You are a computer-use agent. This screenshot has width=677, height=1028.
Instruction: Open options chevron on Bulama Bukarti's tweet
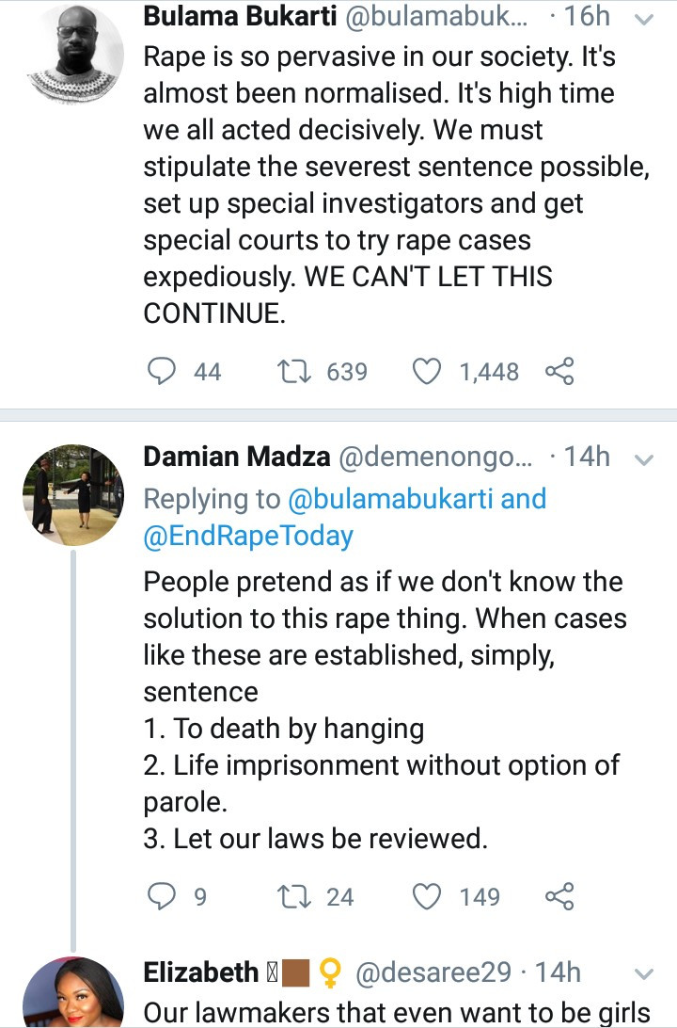tap(644, 18)
